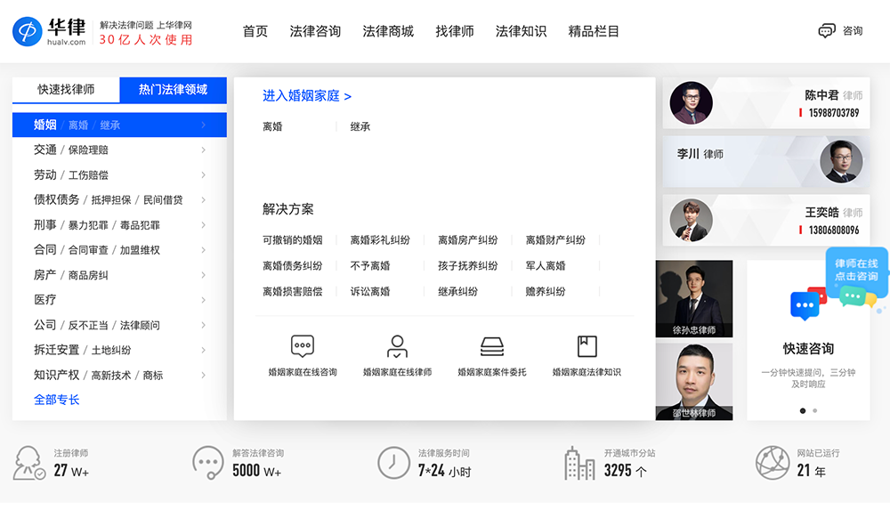Open the 赡养纠纷 solution link
The height and width of the screenshot is (510, 890).
[546, 292]
